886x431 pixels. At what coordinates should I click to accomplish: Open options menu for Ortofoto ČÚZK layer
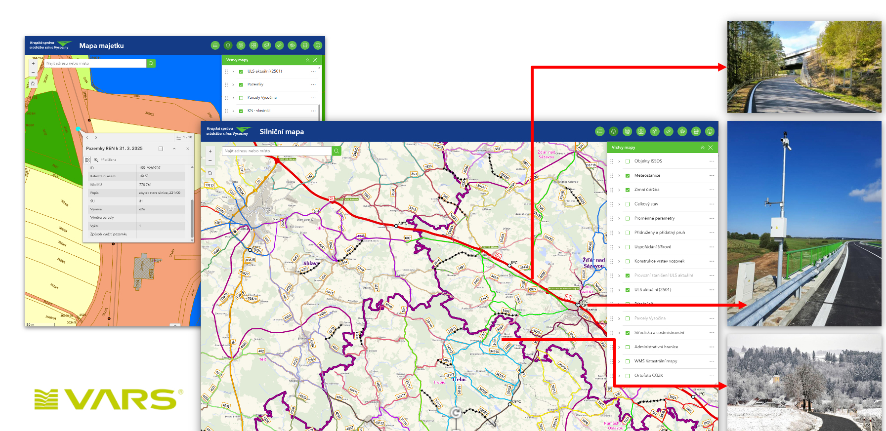pos(712,375)
